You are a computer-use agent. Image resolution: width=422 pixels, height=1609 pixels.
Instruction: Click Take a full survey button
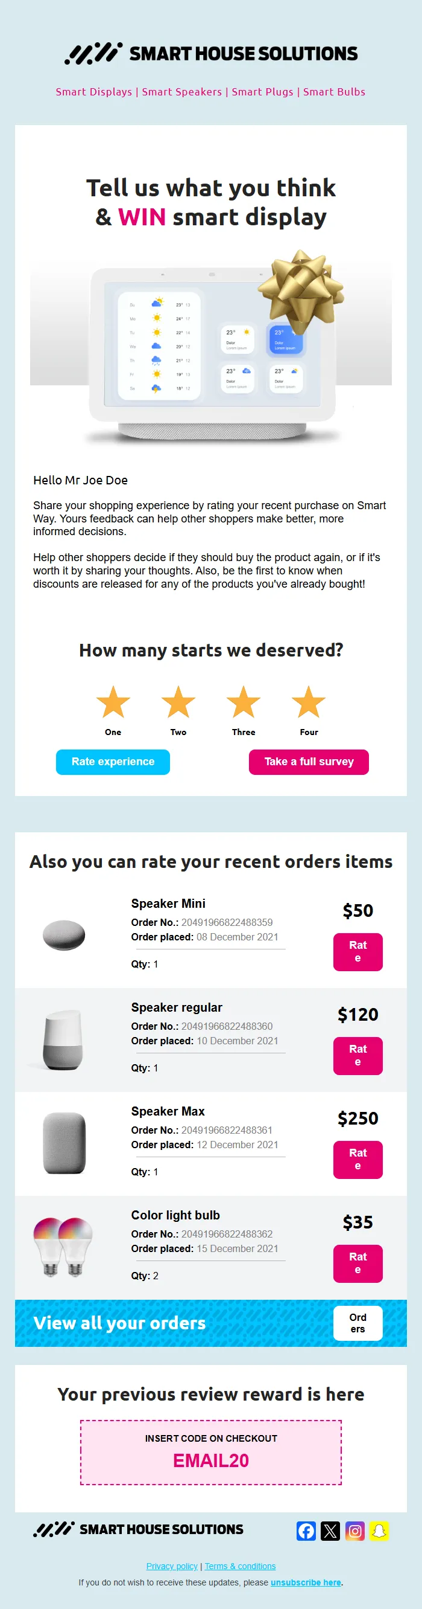point(309,762)
